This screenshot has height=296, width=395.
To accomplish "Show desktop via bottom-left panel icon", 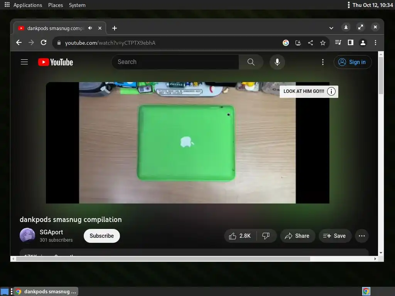I will pyautogui.click(x=5, y=291).
